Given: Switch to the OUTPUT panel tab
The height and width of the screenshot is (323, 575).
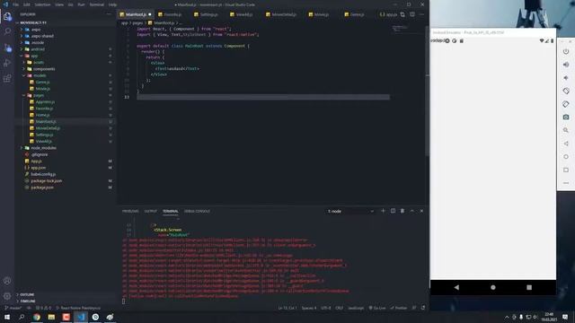Looking at the screenshot, I should [x=150, y=212].
